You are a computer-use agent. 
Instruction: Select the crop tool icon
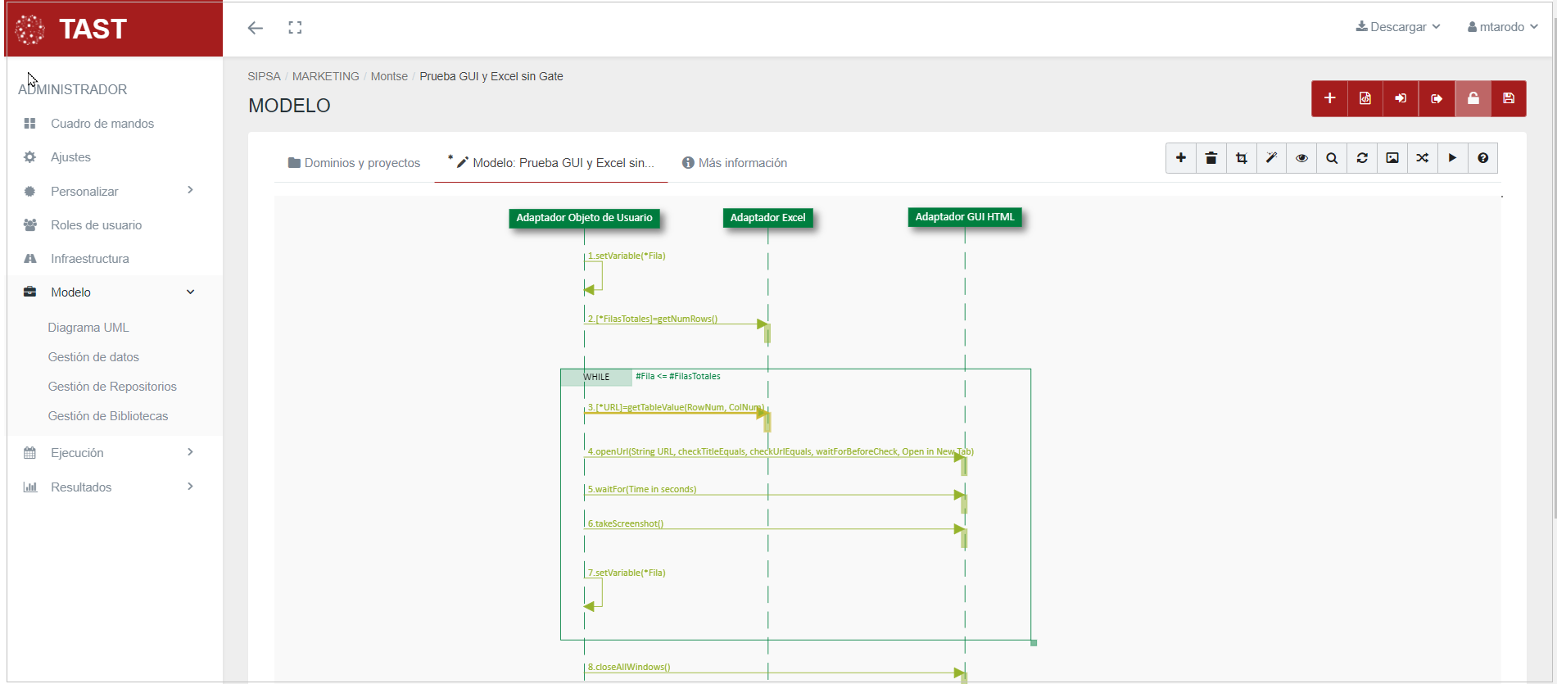(1241, 158)
